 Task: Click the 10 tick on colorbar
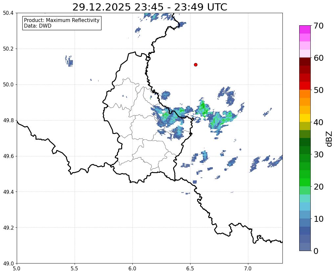(x=318, y=219)
